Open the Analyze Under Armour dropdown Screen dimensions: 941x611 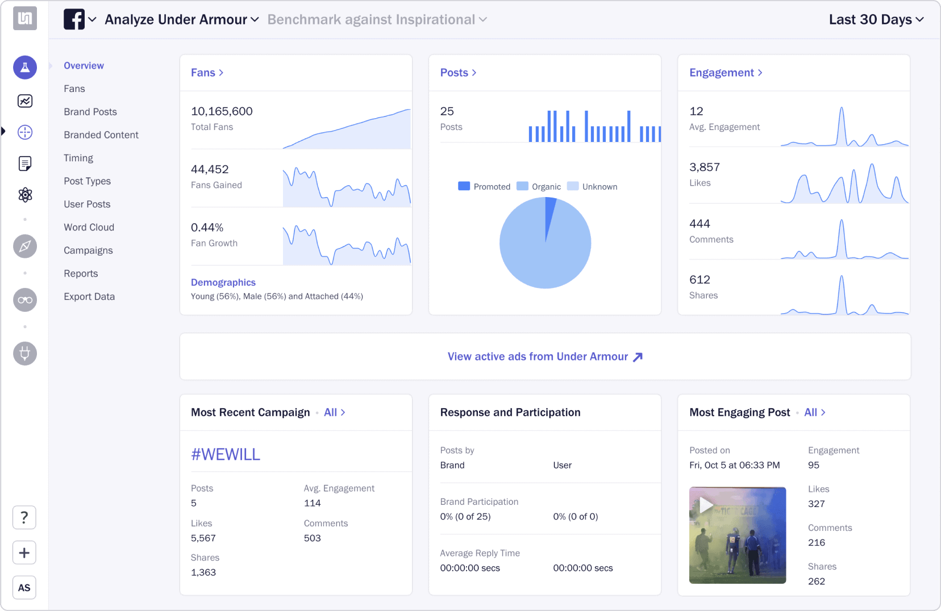click(182, 19)
